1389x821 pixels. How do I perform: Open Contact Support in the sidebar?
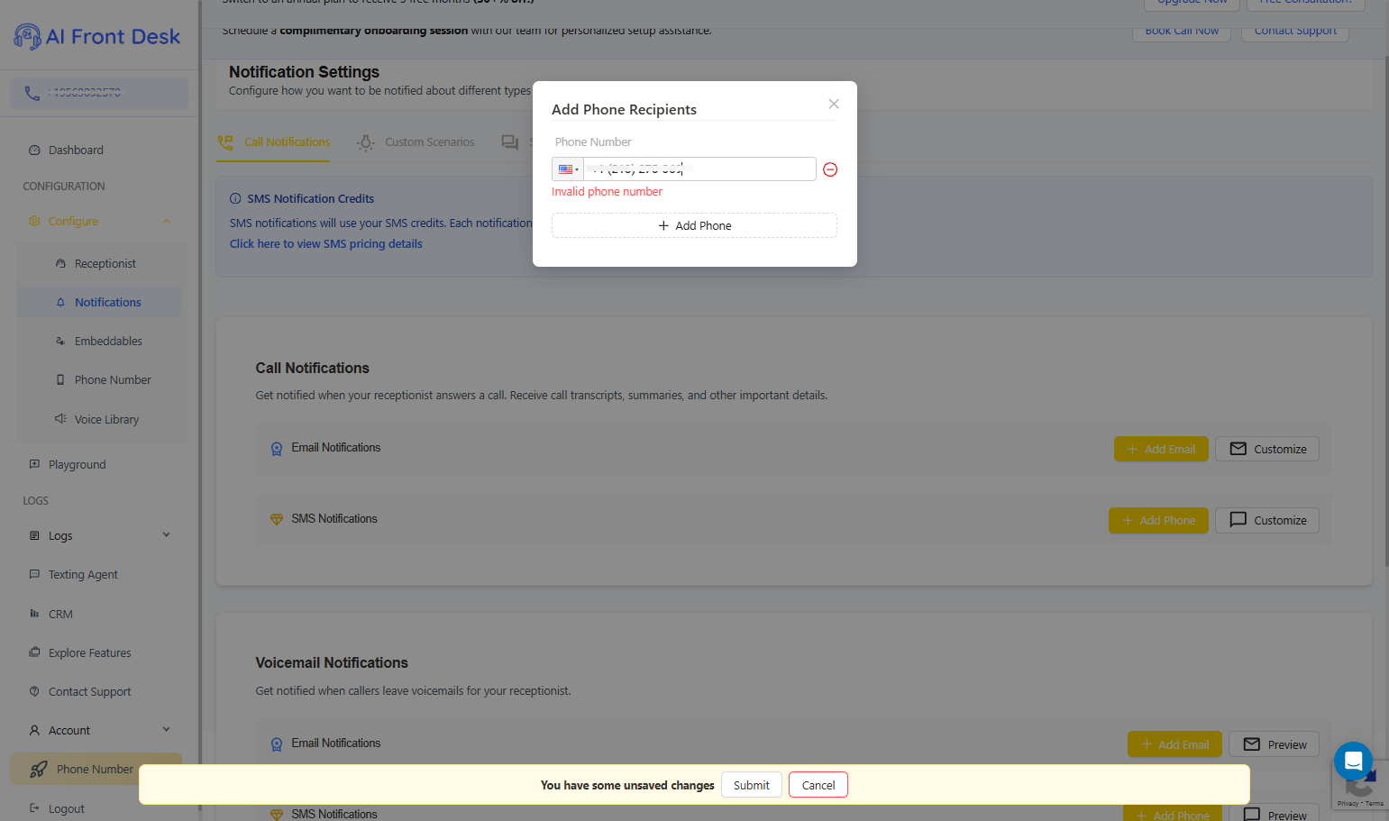tap(89, 692)
